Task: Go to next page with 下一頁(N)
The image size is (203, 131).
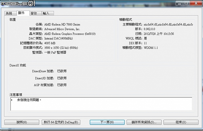Action: pos(107,122)
